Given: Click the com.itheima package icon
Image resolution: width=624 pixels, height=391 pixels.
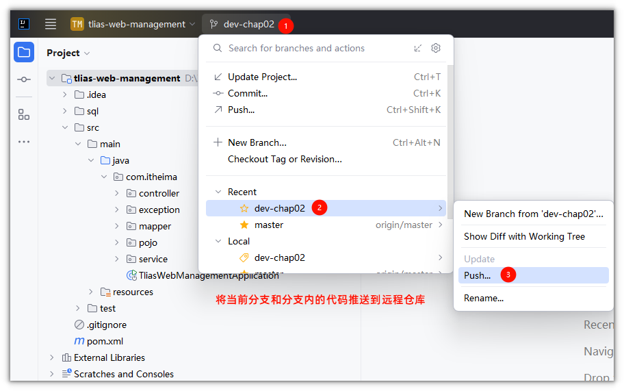Looking at the screenshot, I should click(118, 177).
